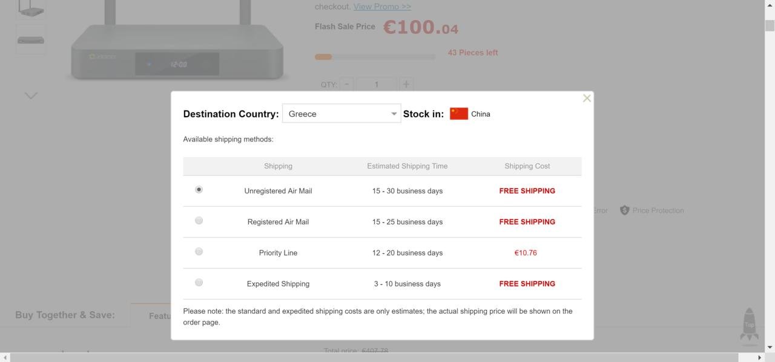Select Priority Line shipping radio button
Viewport: 775px width, 362px height.
[x=199, y=251]
